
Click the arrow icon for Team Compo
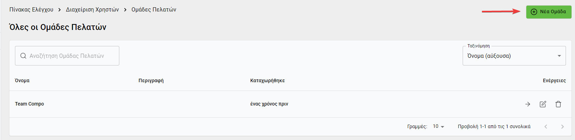point(528,104)
